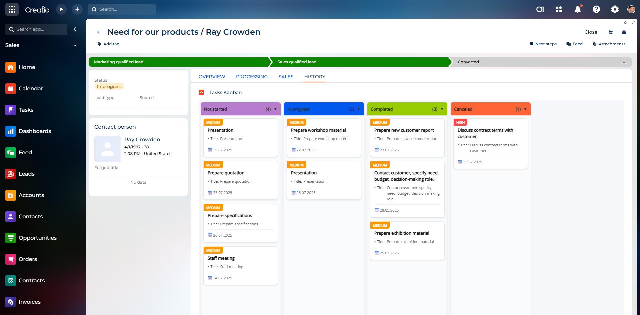Click the lock icon near Close
This screenshot has height=315, width=640.
click(624, 32)
